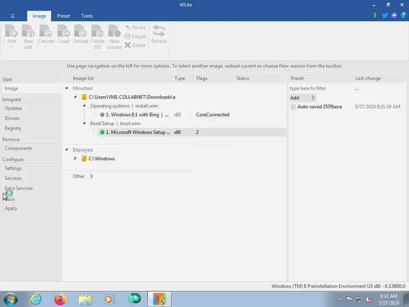Click the NTLite taskbar button
The image size is (409, 307).
(159, 299)
